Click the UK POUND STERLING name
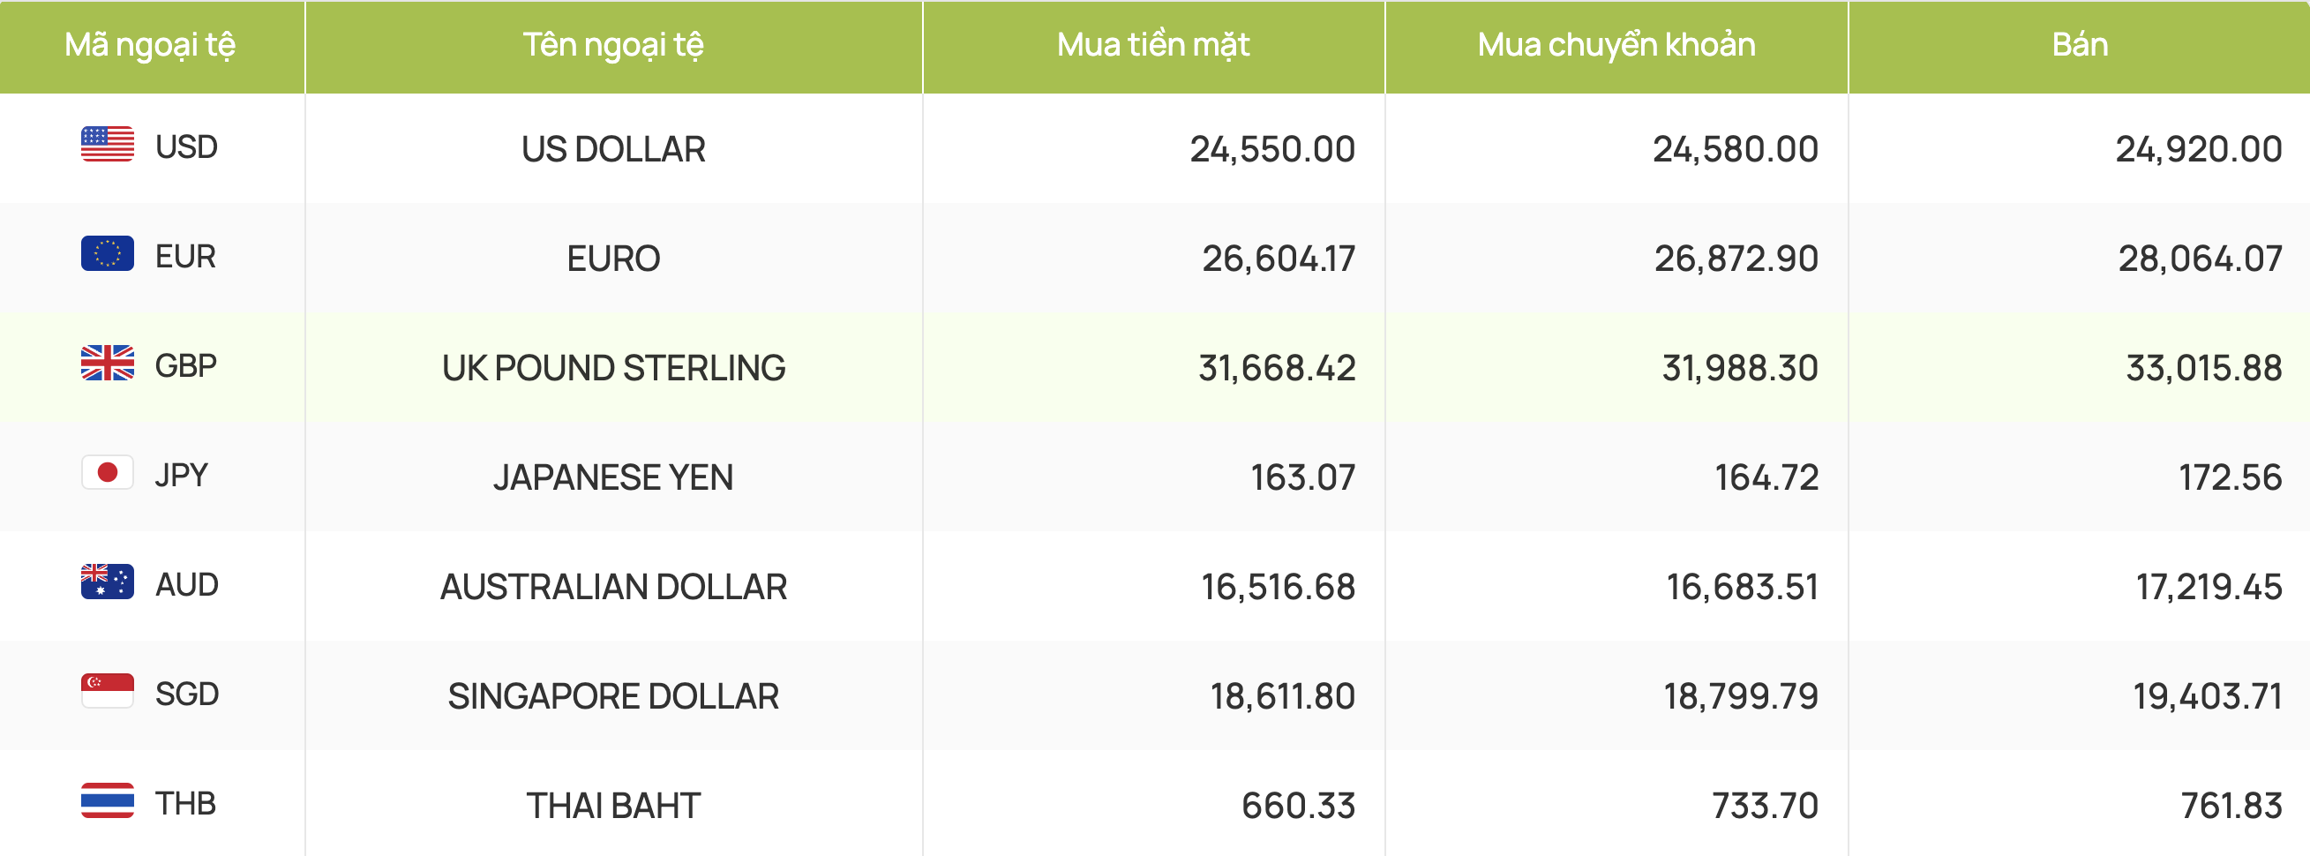This screenshot has width=2310, height=856. [613, 368]
